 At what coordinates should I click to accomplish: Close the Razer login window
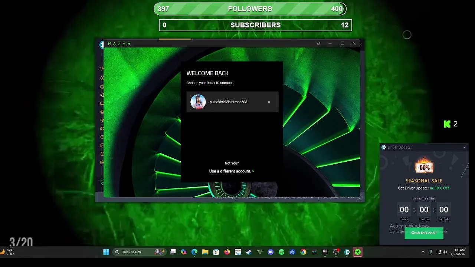354,43
